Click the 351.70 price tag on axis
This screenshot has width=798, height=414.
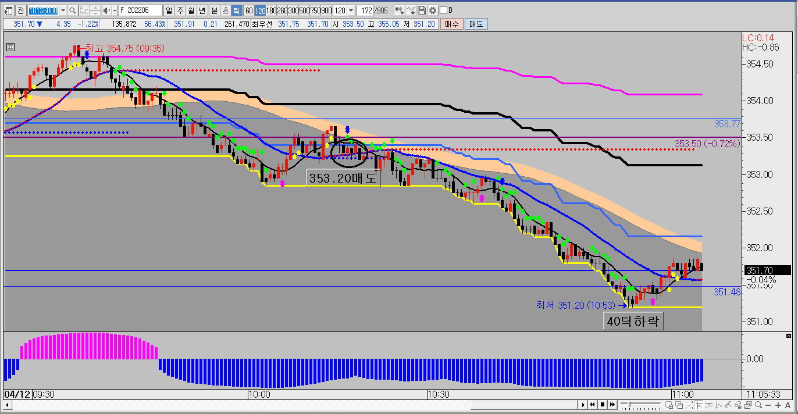pyautogui.click(x=767, y=270)
